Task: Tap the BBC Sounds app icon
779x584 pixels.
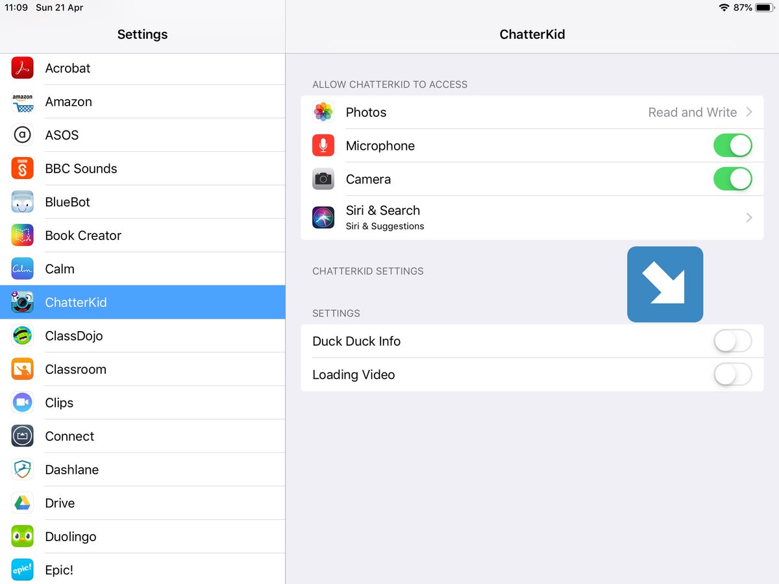Action: click(x=23, y=169)
